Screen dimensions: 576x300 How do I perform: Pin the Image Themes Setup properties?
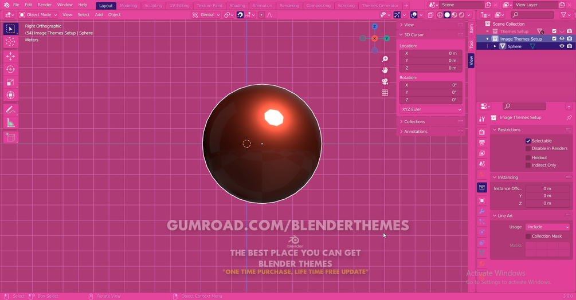point(569,118)
